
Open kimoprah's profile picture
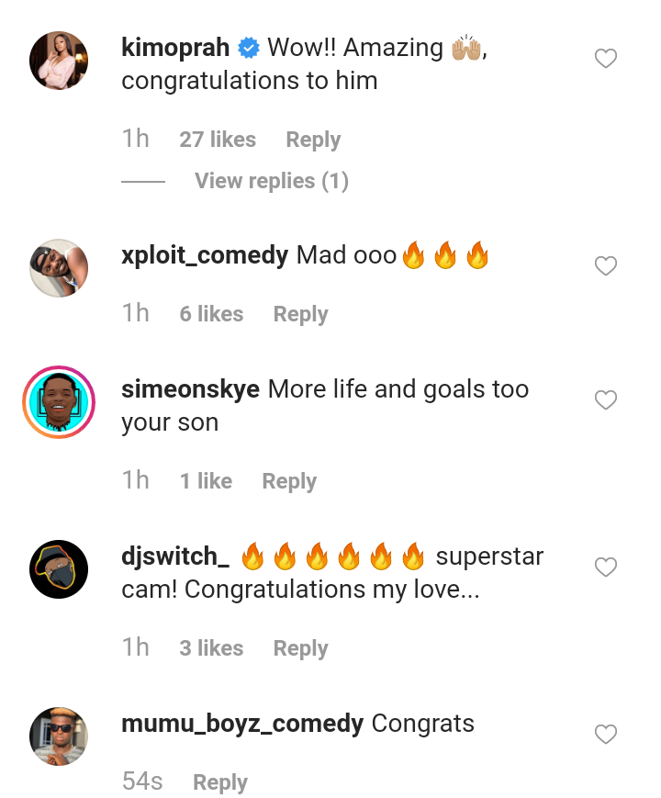(x=59, y=61)
